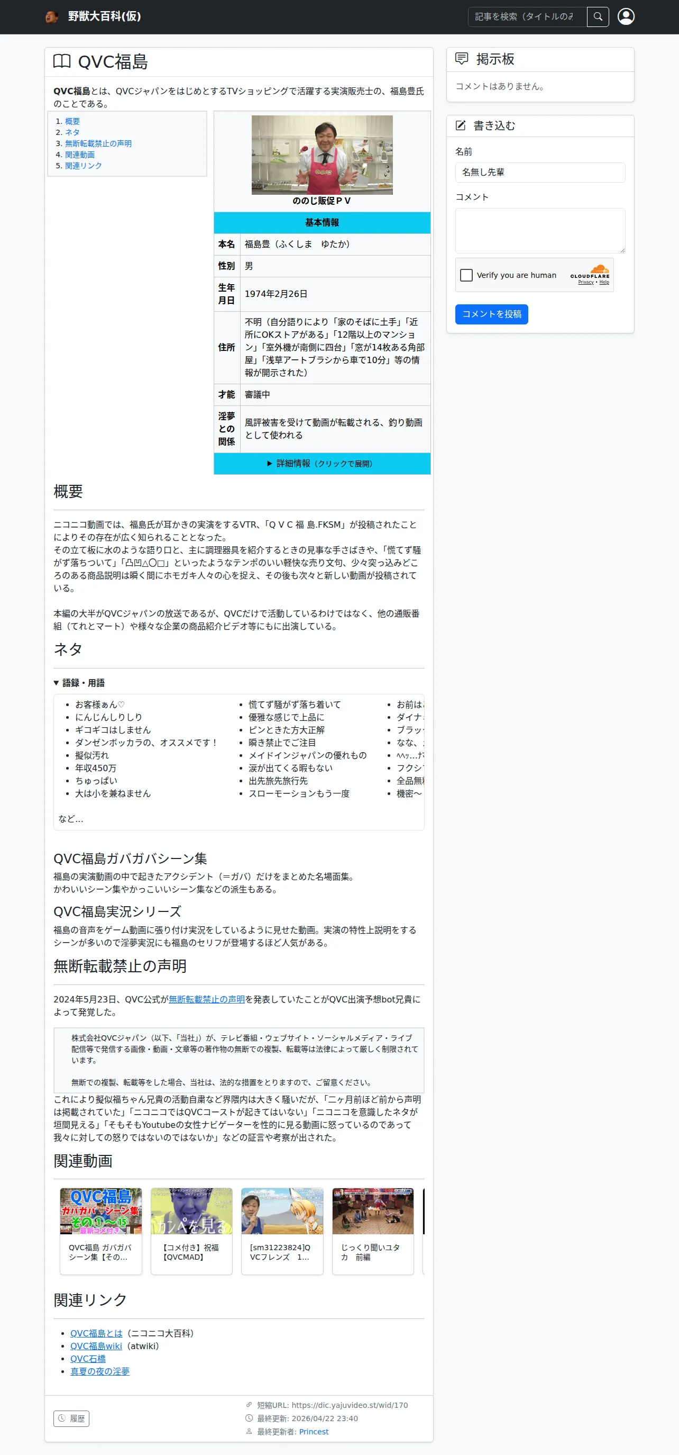
Task: Focus the article search field
Action: pyautogui.click(x=527, y=17)
